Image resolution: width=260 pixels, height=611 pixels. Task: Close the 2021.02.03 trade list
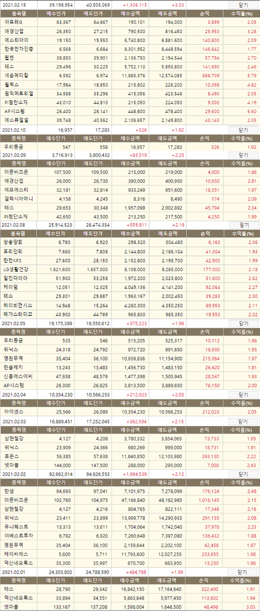[x=243, y=422]
